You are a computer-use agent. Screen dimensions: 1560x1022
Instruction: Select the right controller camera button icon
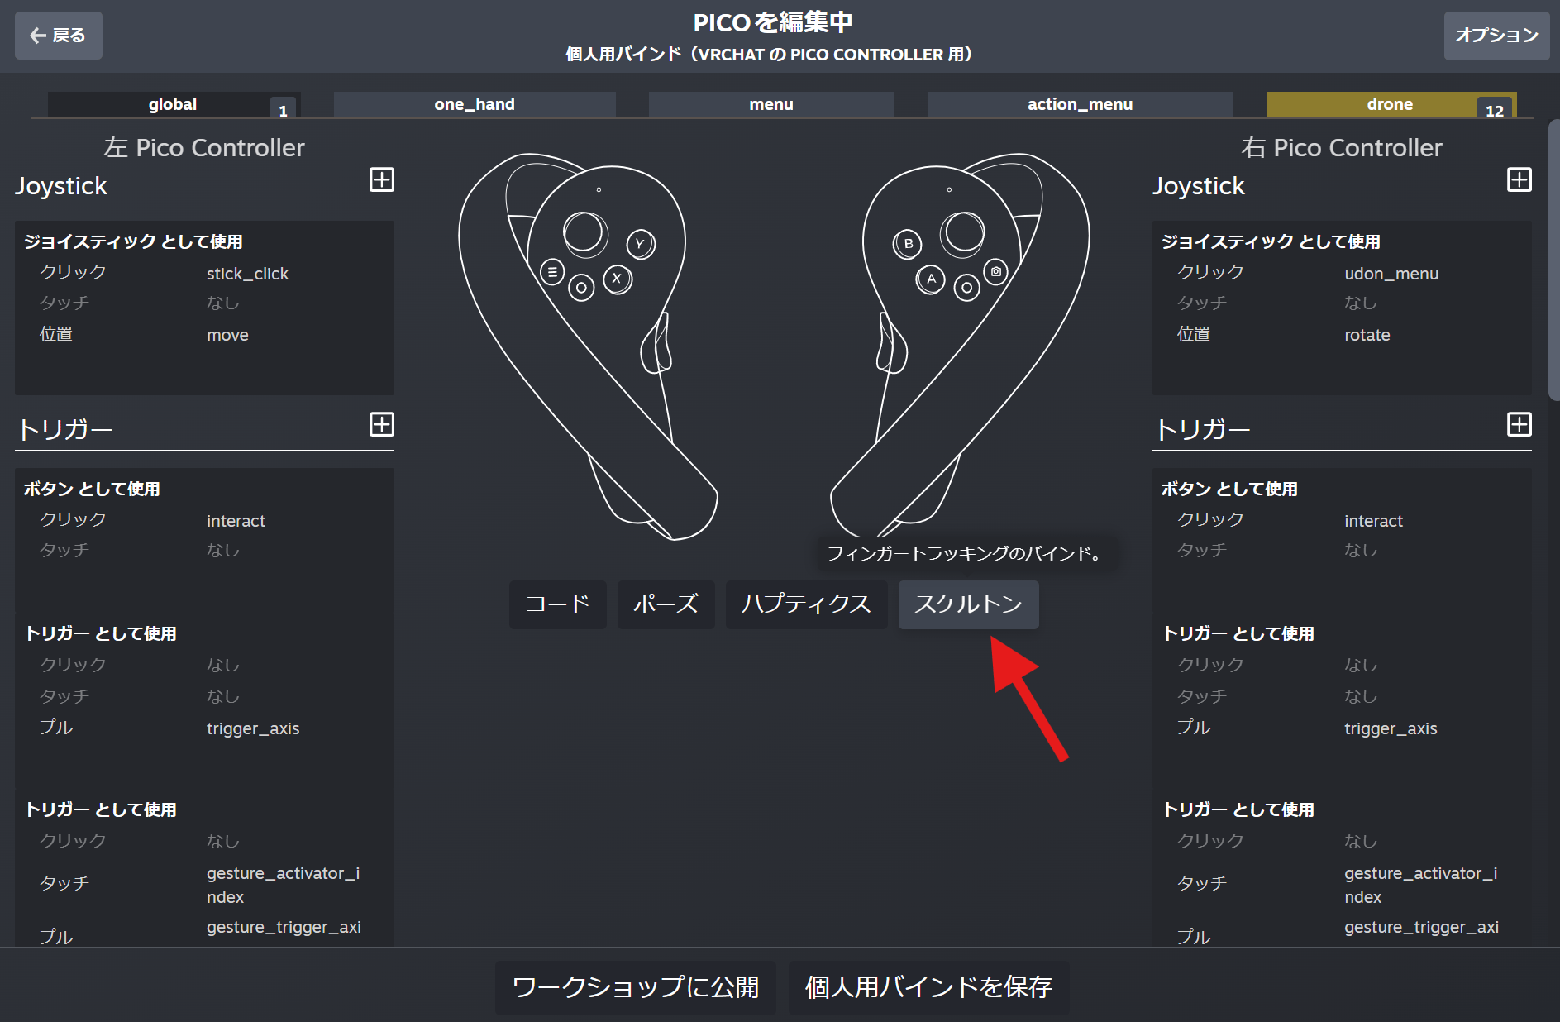pyautogui.click(x=995, y=271)
